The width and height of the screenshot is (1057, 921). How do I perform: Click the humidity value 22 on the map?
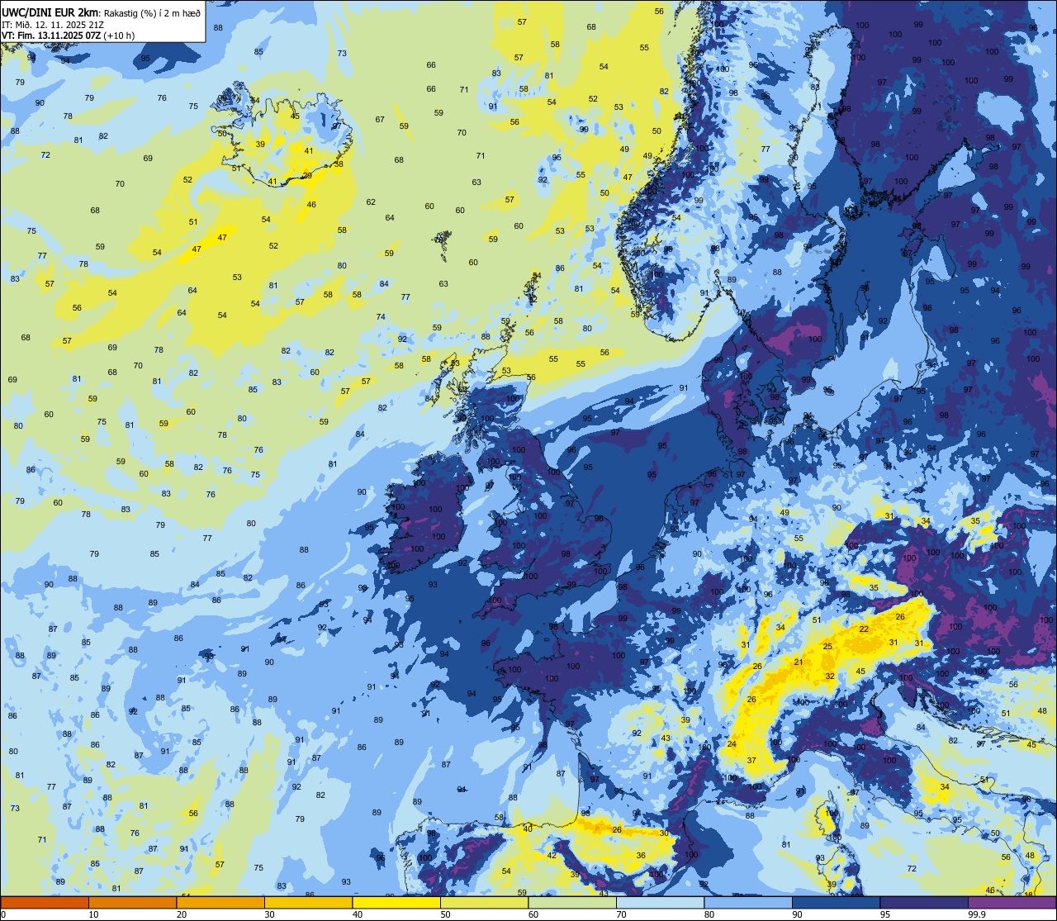864,629
